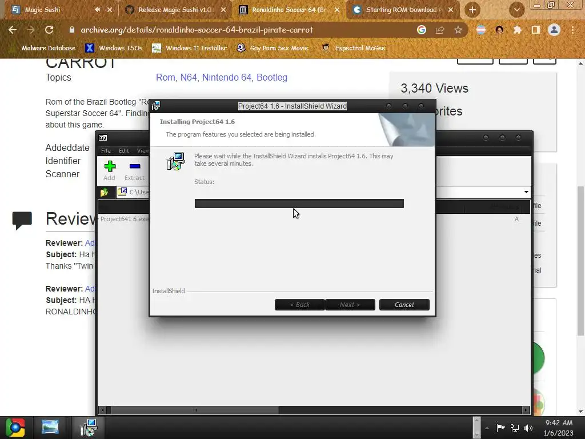Switch to Starting ROM Download tab

tap(402, 10)
